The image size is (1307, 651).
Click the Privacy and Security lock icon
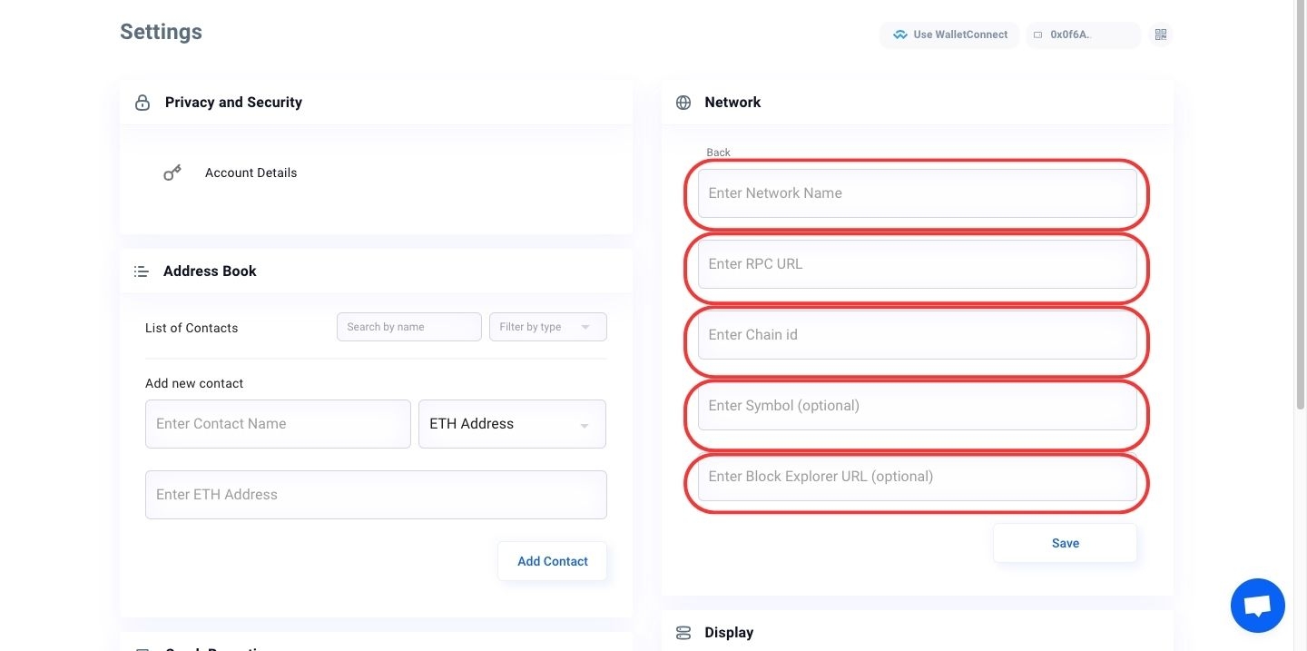(142, 103)
